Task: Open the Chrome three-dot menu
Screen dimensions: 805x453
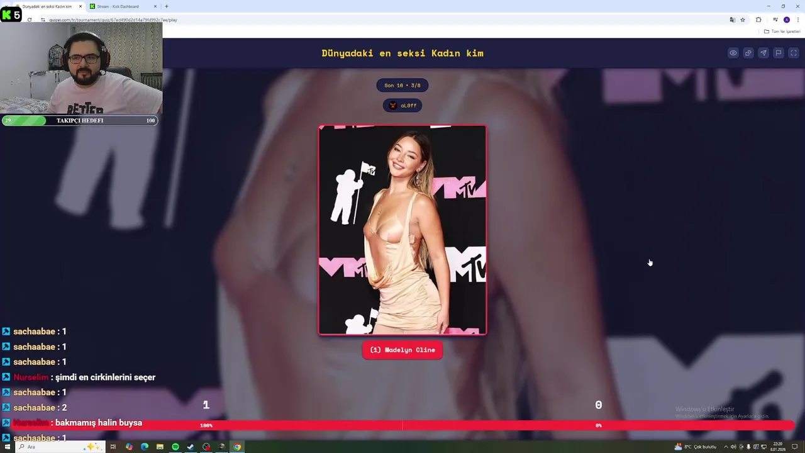Action: click(797, 20)
